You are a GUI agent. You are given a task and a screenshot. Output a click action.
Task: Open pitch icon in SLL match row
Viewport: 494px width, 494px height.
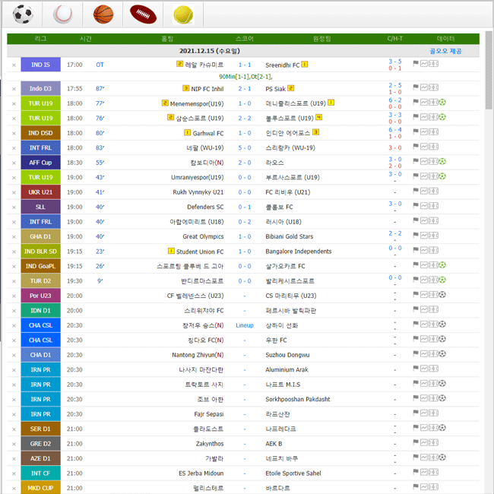pyautogui.click(x=432, y=207)
